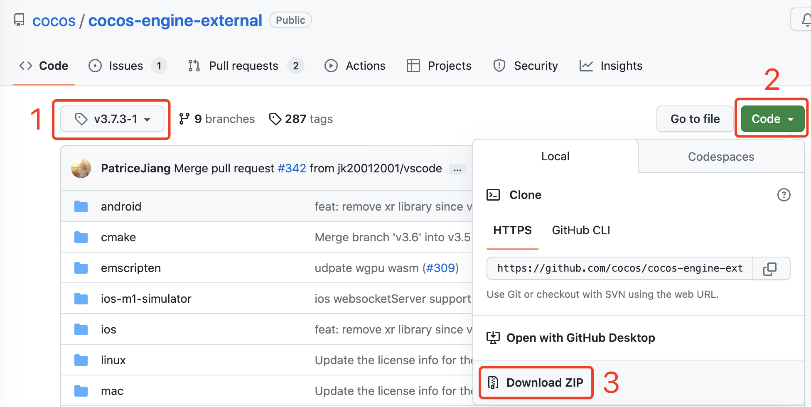
Task: Click the Security shield icon
Action: [499, 66]
